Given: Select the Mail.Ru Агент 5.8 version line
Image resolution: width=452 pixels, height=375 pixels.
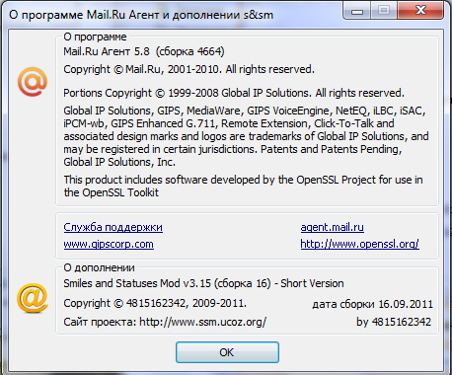Looking at the screenshot, I should click(144, 51).
